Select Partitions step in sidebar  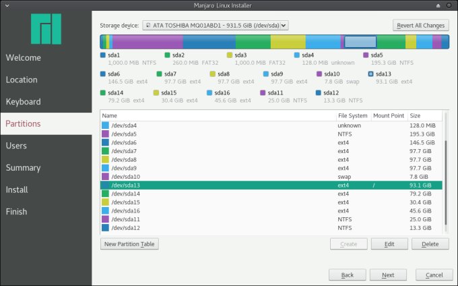coord(46,123)
